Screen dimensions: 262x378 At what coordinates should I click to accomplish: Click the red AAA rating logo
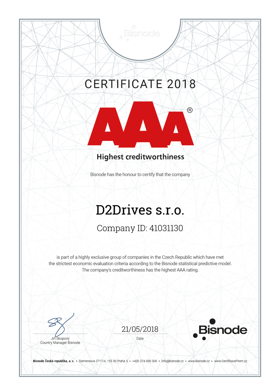(140, 124)
